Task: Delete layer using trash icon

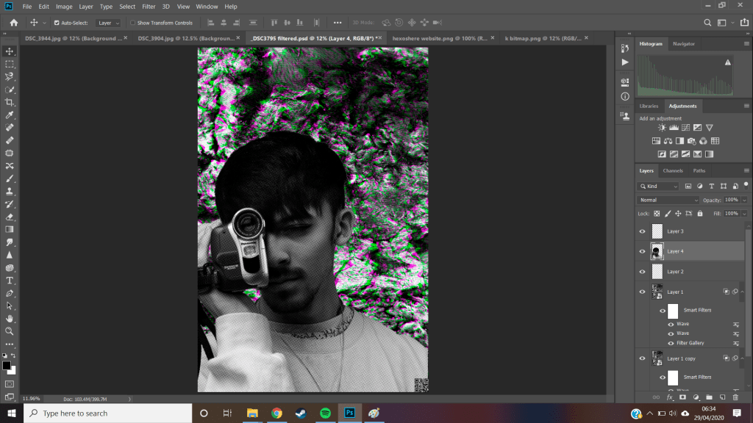Action: tap(735, 397)
